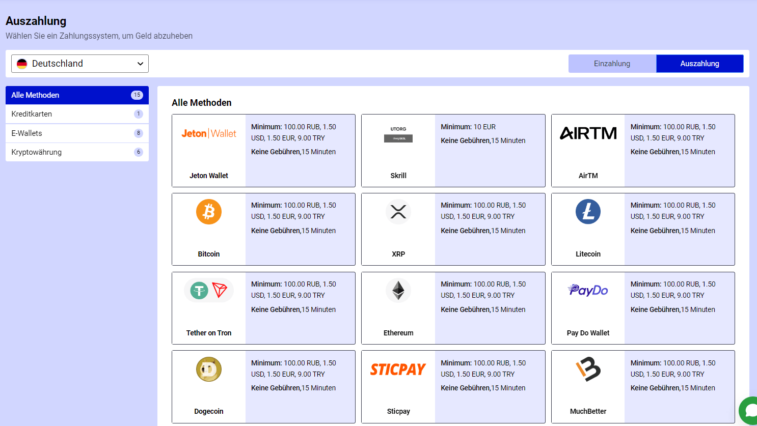Click the Kryptowährung count badge 6
Image resolution: width=757 pixels, height=426 pixels.
[139, 152]
